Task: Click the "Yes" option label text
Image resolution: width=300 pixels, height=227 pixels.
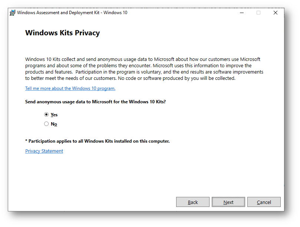Action: pos(54,115)
